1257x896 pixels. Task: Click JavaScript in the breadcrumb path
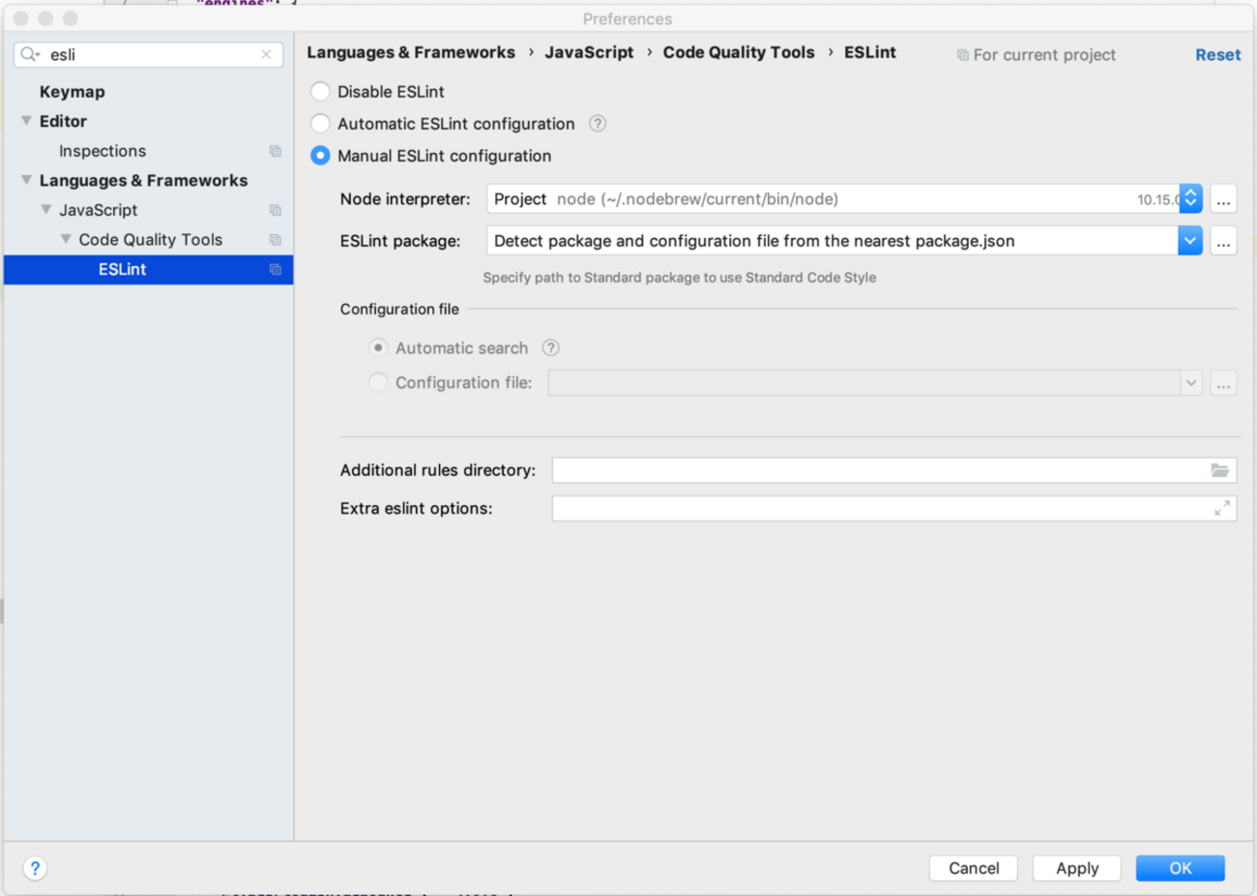589,52
